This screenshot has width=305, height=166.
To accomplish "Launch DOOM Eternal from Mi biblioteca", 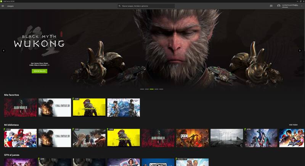I will (x=192, y=138).
